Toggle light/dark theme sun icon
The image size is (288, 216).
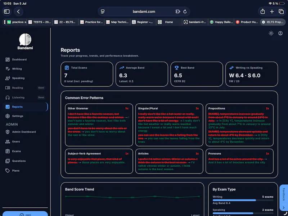[x=271, y=33]
